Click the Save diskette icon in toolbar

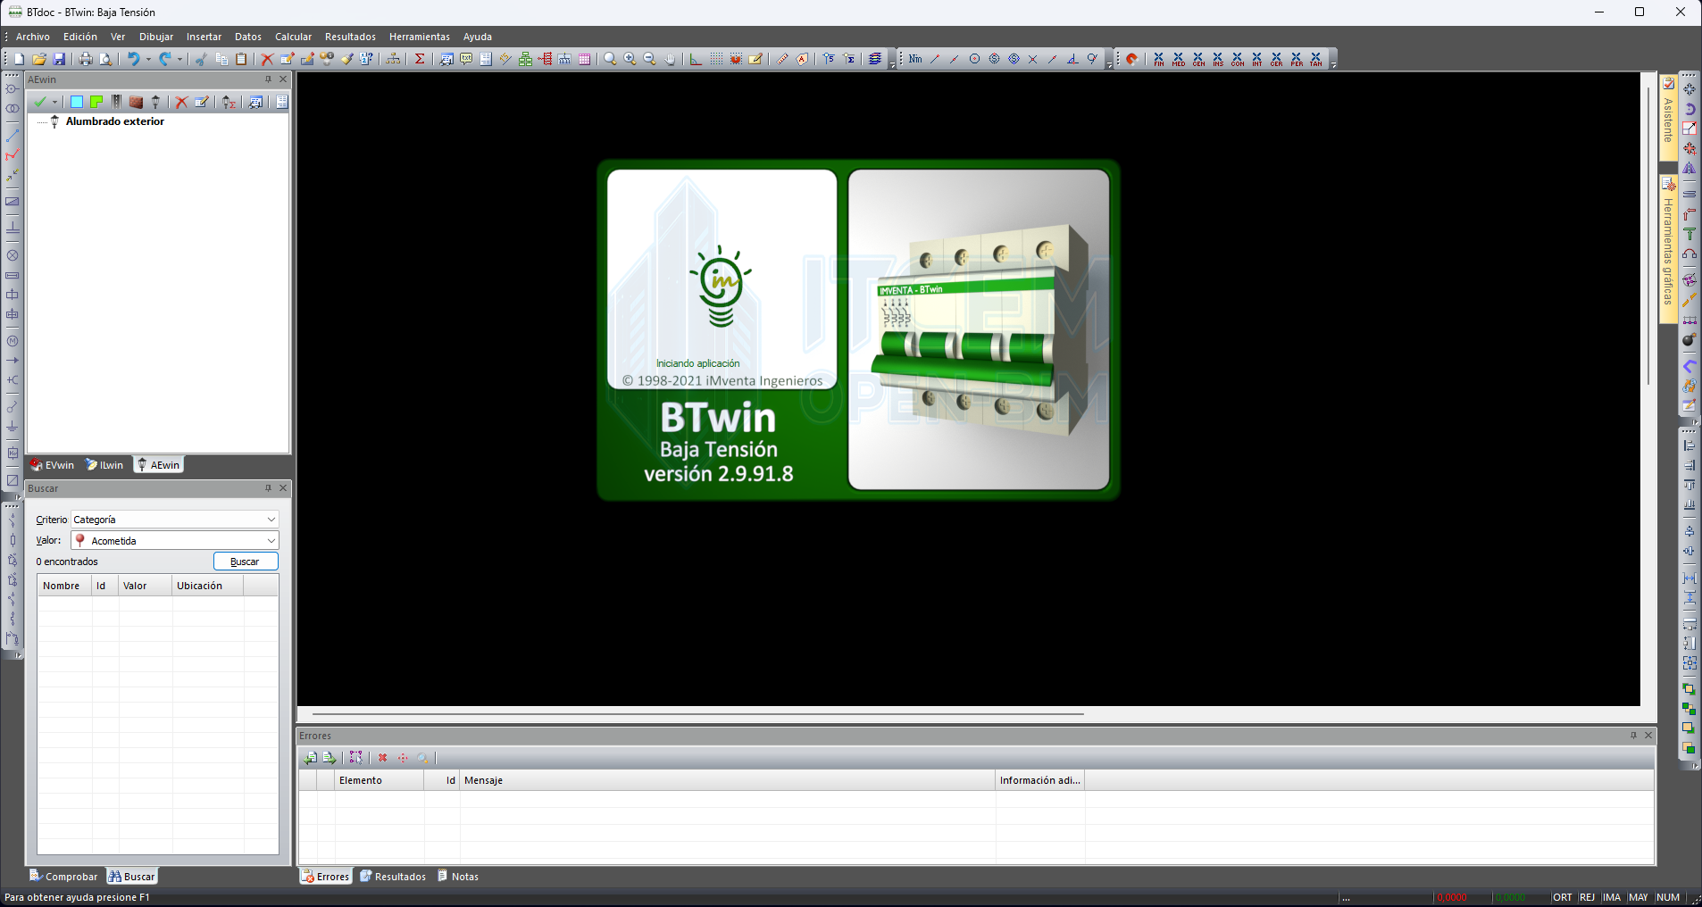pyautogui.click(x=59, y=59)
